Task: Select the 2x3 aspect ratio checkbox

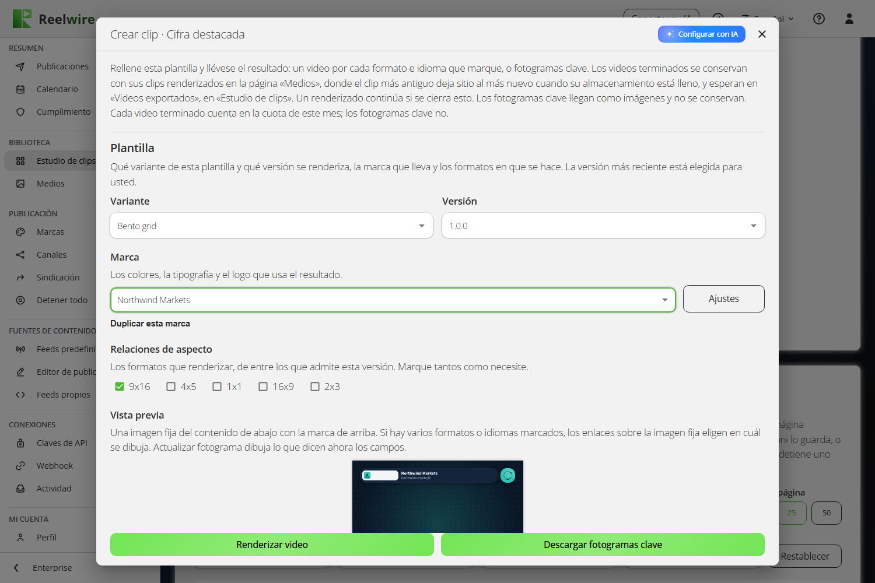Action: 315,387
